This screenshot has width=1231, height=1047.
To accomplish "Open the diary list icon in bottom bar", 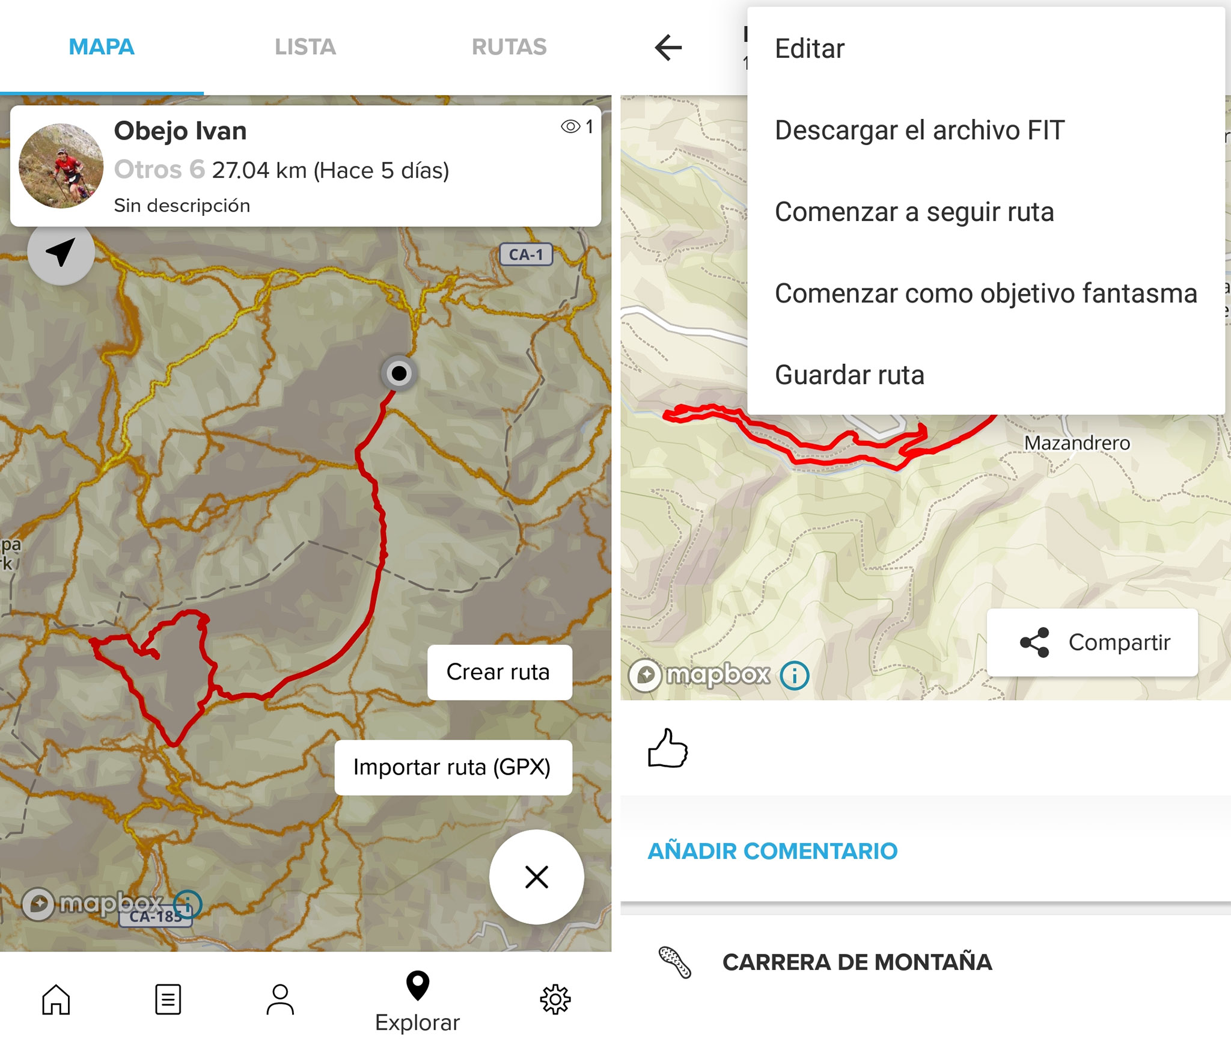I will pyautogui.click(x=168, y=999).
